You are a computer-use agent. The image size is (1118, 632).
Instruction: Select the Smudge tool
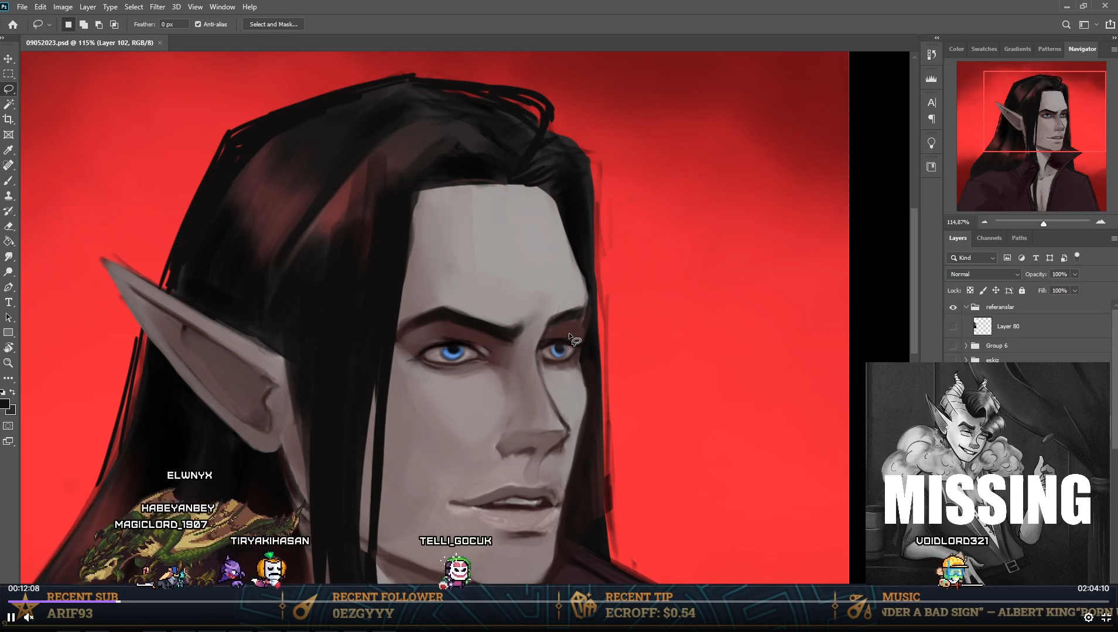coord(8,256)
